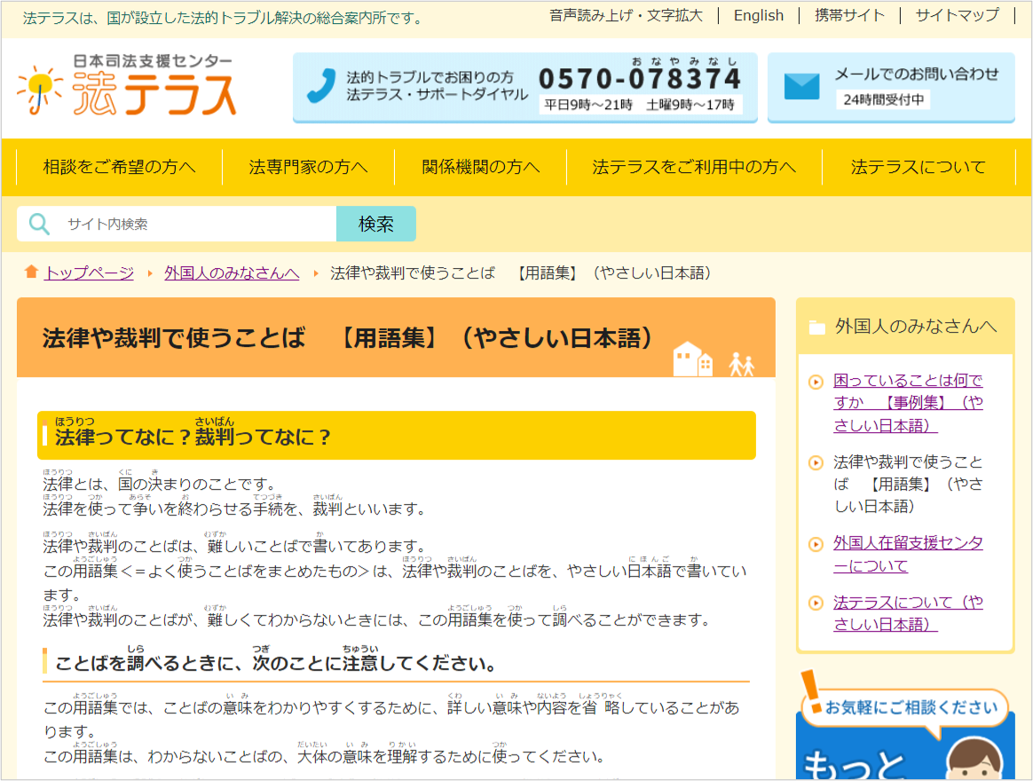The image size is (1033, 781).
Task: Select the 関係機関の方へ navigation item
Action: pyautogui.click(x=477, y=167)
